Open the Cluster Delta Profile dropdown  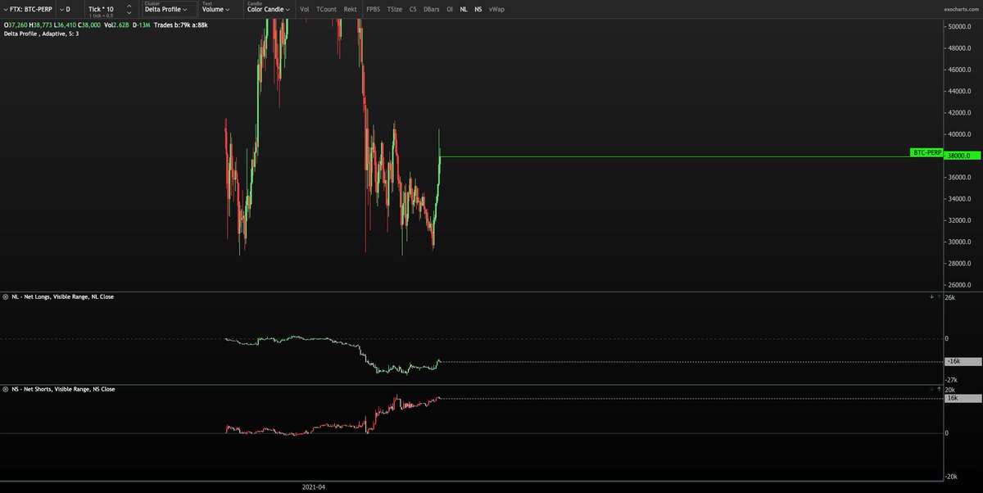164,9
